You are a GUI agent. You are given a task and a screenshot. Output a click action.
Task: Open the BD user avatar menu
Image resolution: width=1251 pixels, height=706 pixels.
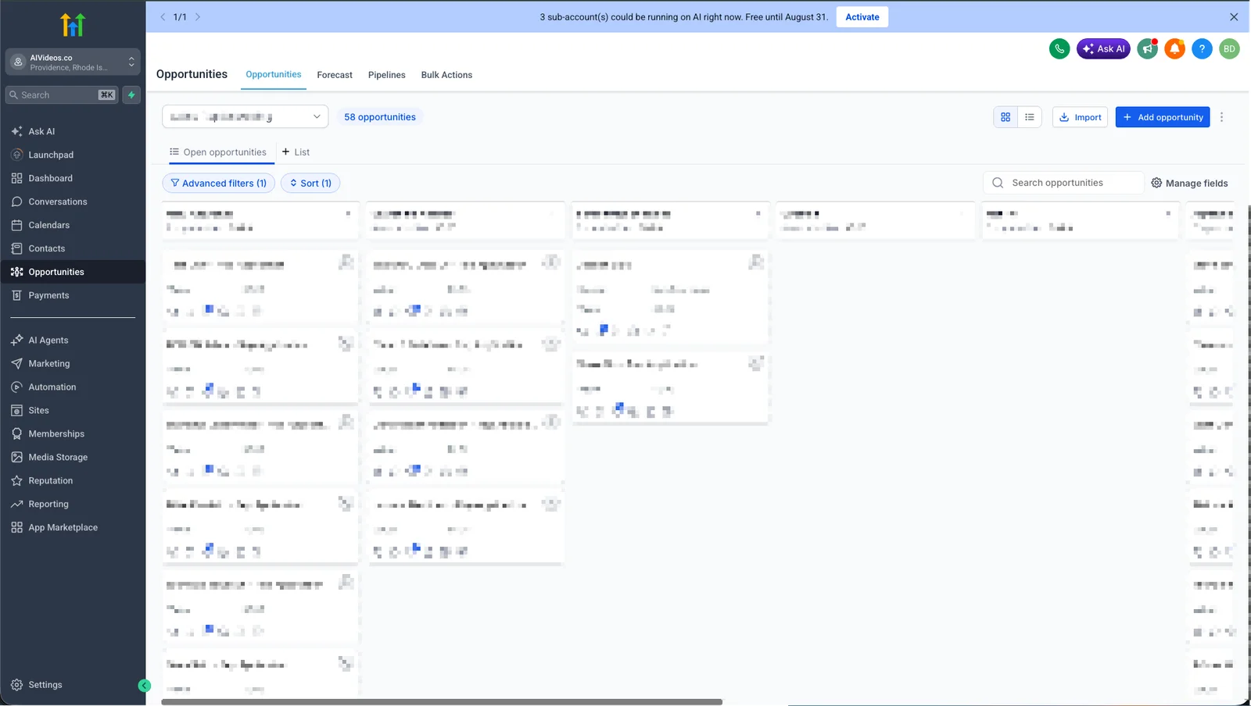pyautogui.click(x=1229, y=48)
